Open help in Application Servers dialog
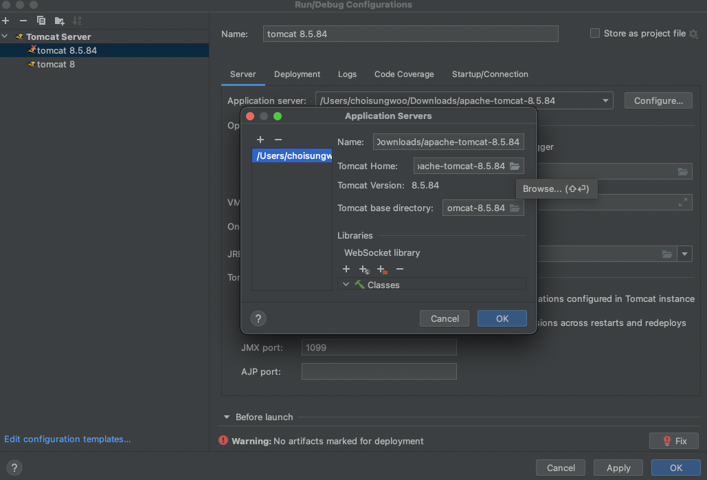This screenshot has width=707, height=480. point(258,318)
